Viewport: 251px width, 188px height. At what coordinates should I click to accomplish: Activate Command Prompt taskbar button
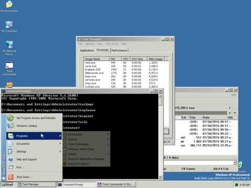tap(76, 184)
